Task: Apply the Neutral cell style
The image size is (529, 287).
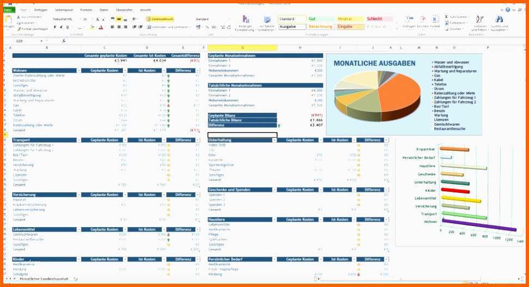Action: (x=350, y=19)
